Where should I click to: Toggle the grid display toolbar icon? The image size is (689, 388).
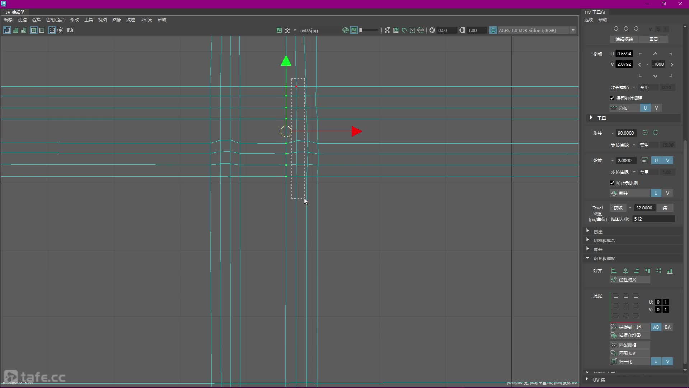(x=52, y=30)
